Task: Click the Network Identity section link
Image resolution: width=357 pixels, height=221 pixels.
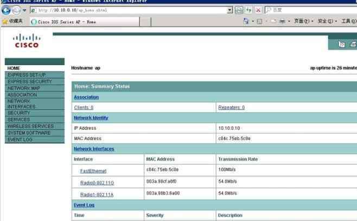Action: 91,118
